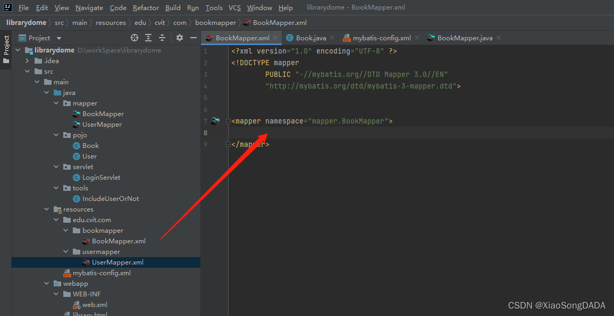Click the gutter MyBatis icon on line 7
This screenshot has width=614, height=316.
click(x=214, y=121)
